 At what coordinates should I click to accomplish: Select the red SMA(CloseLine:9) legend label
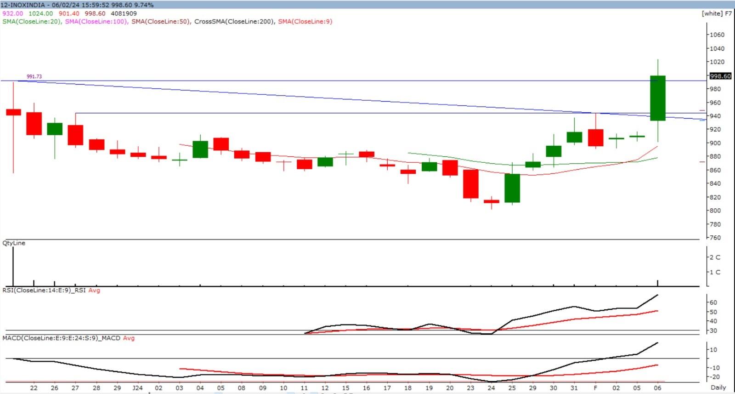click(305, 22)
